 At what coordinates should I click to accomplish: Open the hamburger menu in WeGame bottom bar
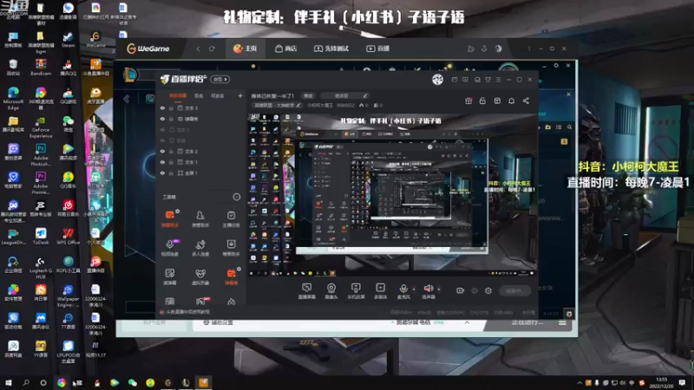(x=562, y=322)
